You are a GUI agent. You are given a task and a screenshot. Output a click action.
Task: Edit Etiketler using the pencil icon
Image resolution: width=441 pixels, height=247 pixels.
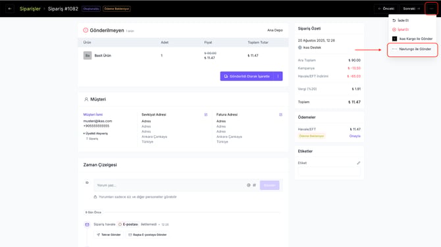point(358,163)
